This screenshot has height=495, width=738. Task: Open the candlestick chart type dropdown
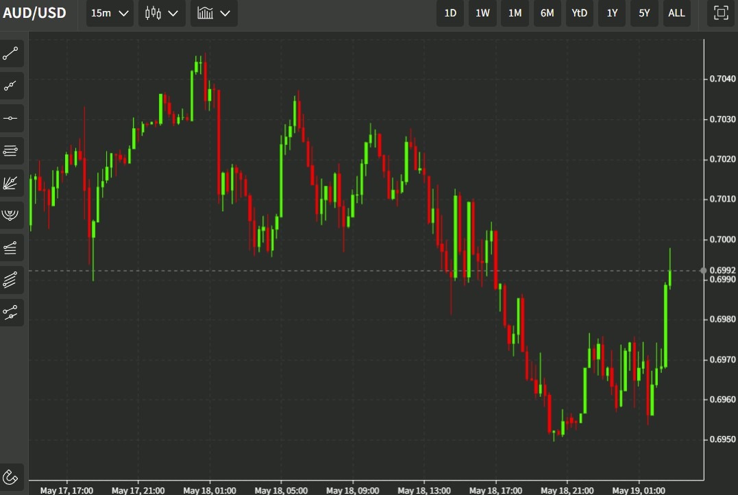coord(161,13)
